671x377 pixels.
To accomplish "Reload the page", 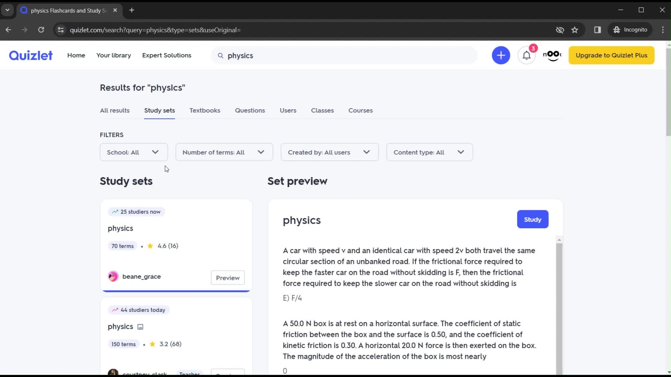I will click(x=41, y=30).
